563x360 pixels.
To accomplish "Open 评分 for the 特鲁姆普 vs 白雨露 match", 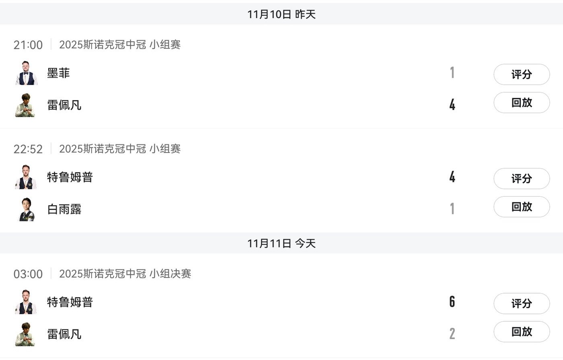I will 521,179.
